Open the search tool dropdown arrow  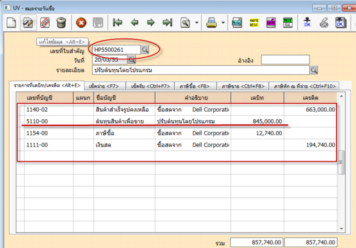tap(197, 23)
